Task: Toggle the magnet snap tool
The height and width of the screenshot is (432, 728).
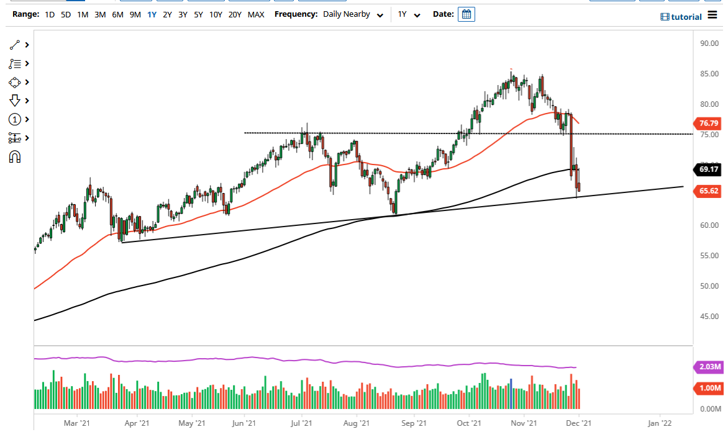Action: point(14,156)
